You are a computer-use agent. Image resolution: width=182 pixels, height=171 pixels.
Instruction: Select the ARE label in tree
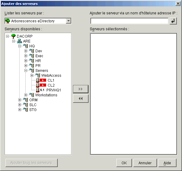[x=27, y=41]
